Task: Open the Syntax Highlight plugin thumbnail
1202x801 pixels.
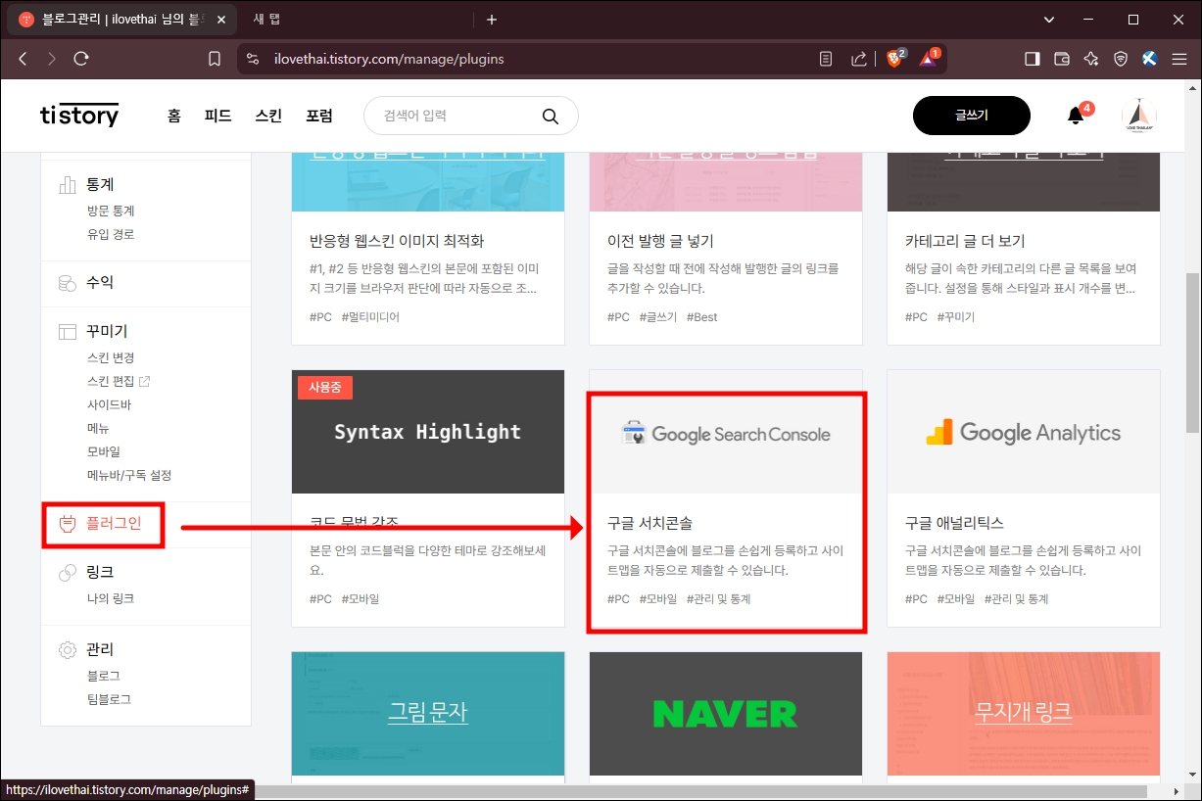Action: pos(428,432)
